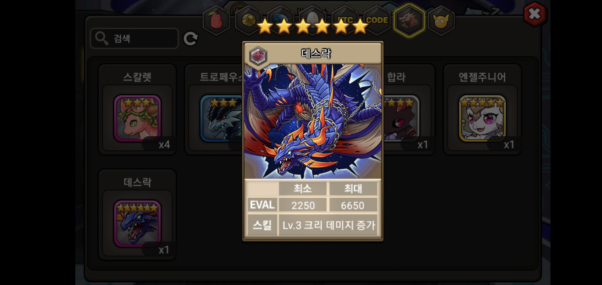Click the magnifying glass search icon

tap(102, 39)
